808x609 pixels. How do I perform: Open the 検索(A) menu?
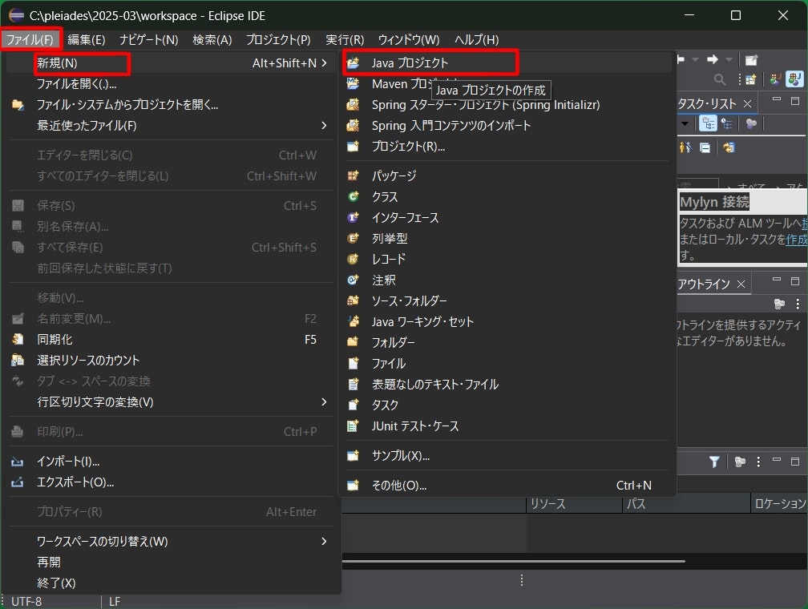(212, 40)
